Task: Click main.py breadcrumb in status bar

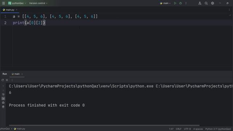Action: [x=19, y=129]
